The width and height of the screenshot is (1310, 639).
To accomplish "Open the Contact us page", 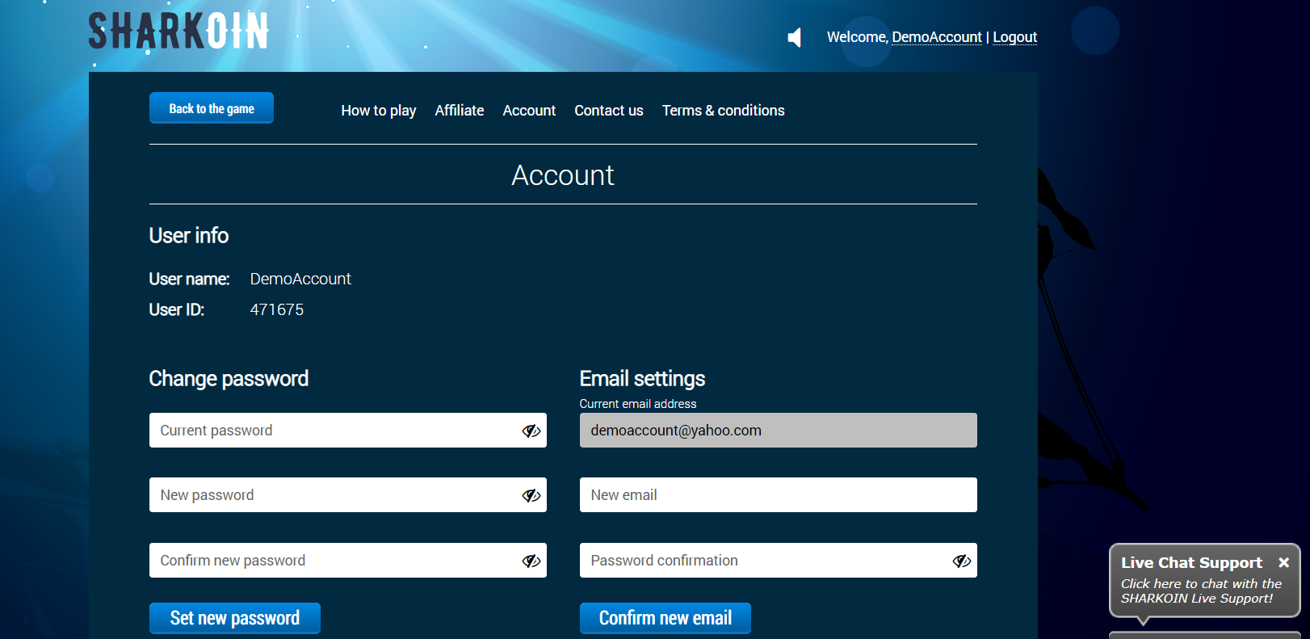I will tap(609, 111).
